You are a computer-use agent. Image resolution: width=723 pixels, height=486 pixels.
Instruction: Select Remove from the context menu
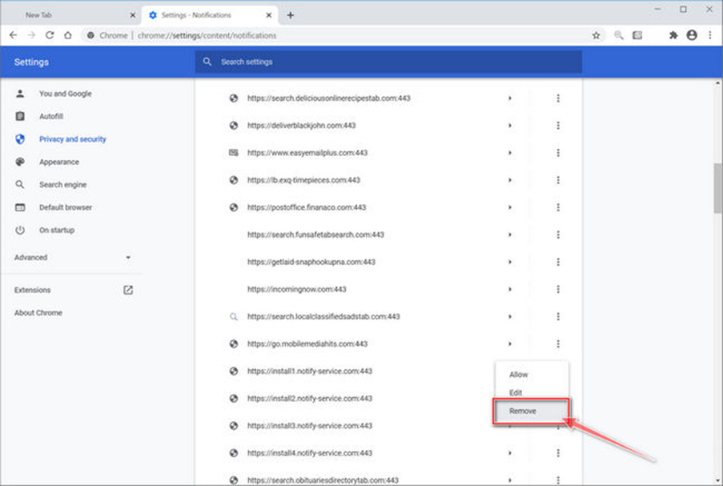click(x=531, y=411)
